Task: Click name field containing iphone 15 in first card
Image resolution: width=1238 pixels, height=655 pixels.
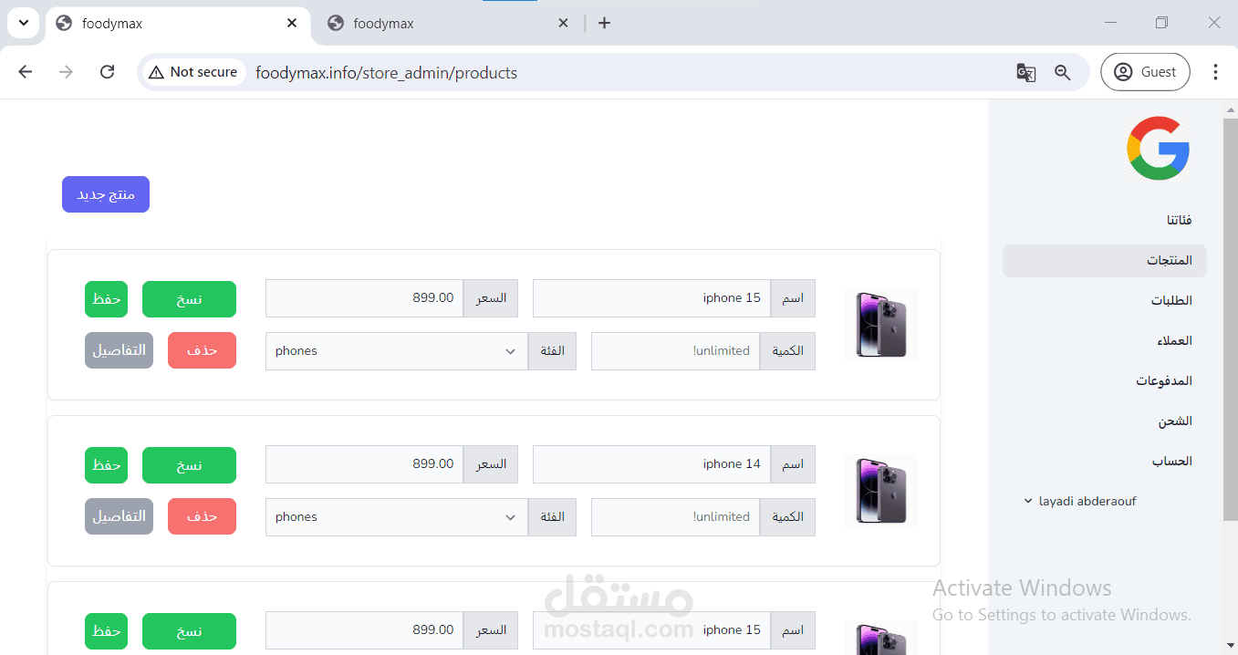Action: pyautogui.click(x=651, y=298)
